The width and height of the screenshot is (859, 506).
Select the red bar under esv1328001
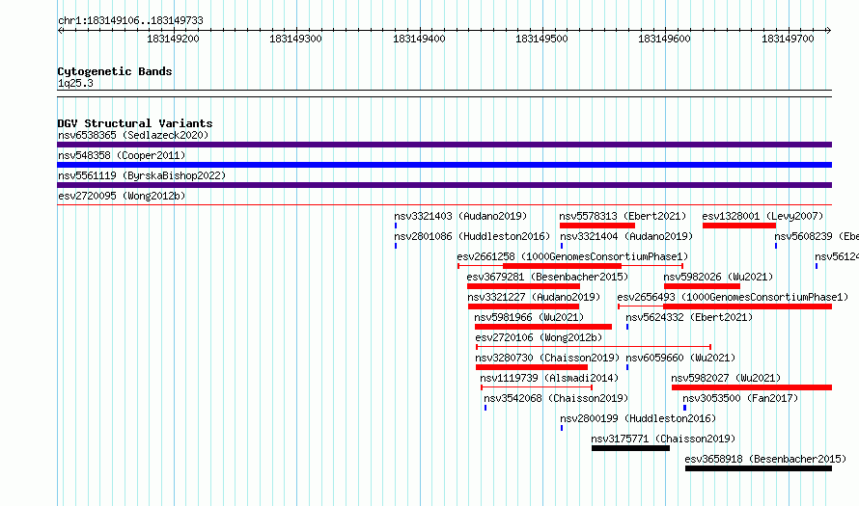tap(739, 226)
